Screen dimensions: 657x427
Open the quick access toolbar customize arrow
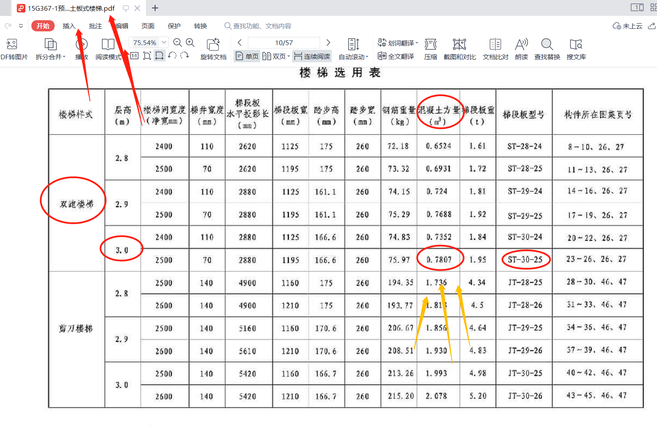pos(21,26)
